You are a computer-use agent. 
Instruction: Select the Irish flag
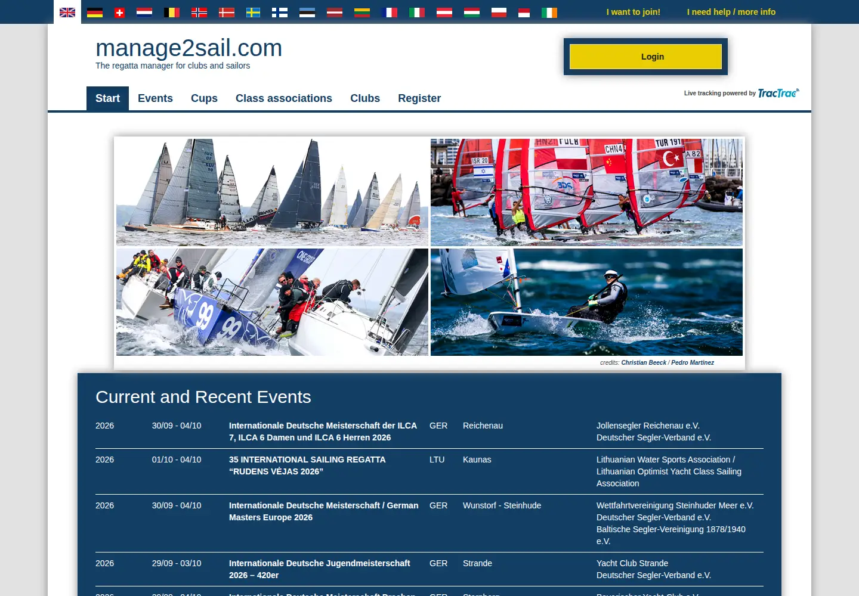(549, 13)
